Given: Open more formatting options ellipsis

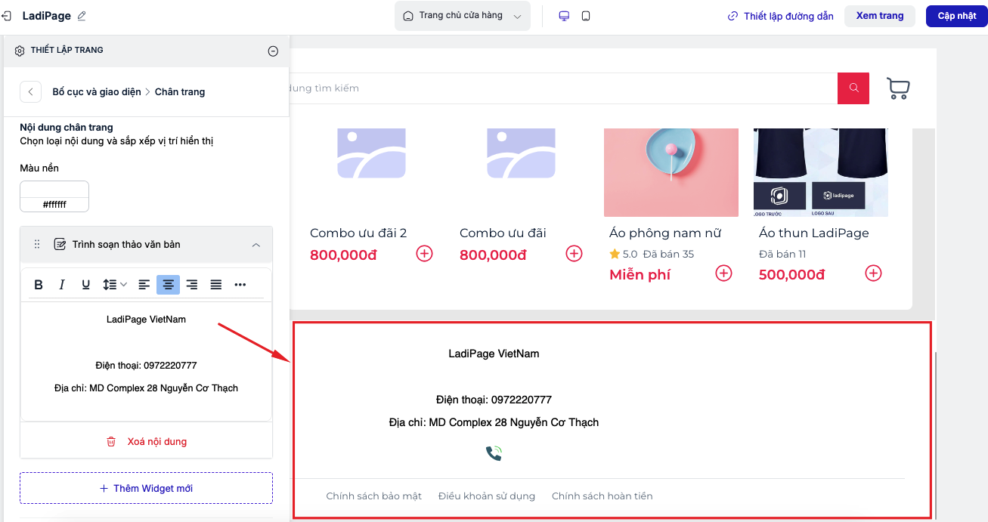Looking at the screenshot, I should click(240, 285).
